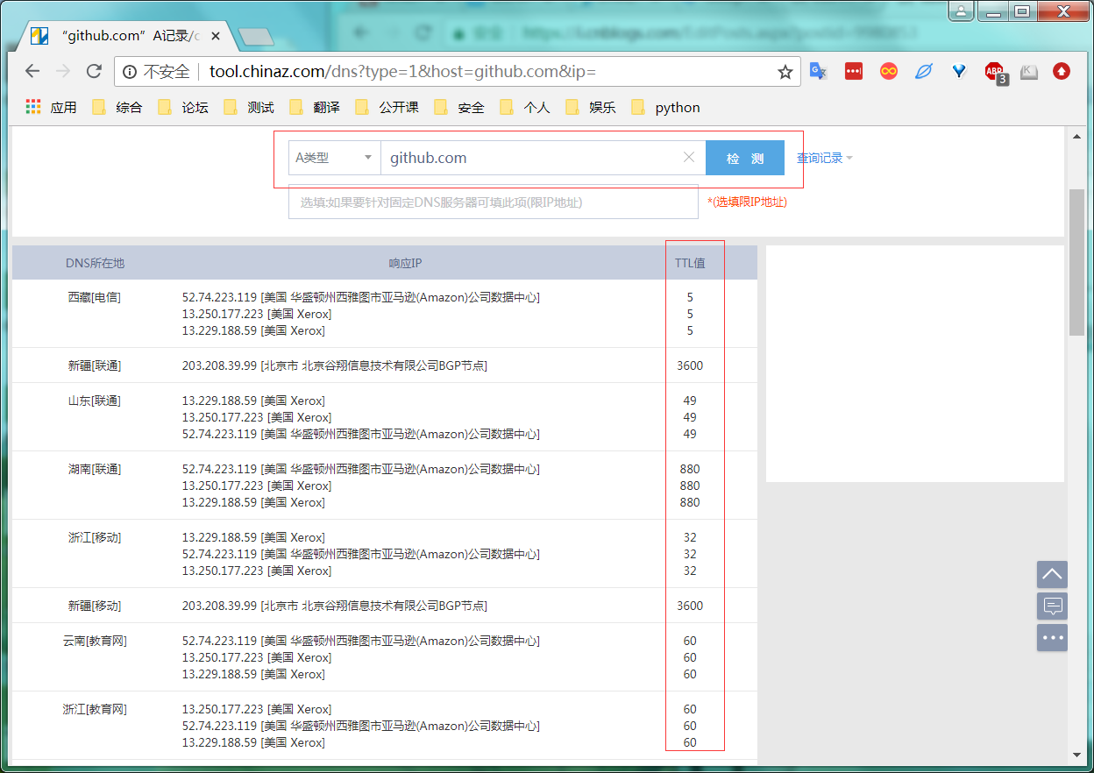This screenshot has width=1094, height=773.
Task: Click the 响应IP column header
Action: (x=405, y=263)
